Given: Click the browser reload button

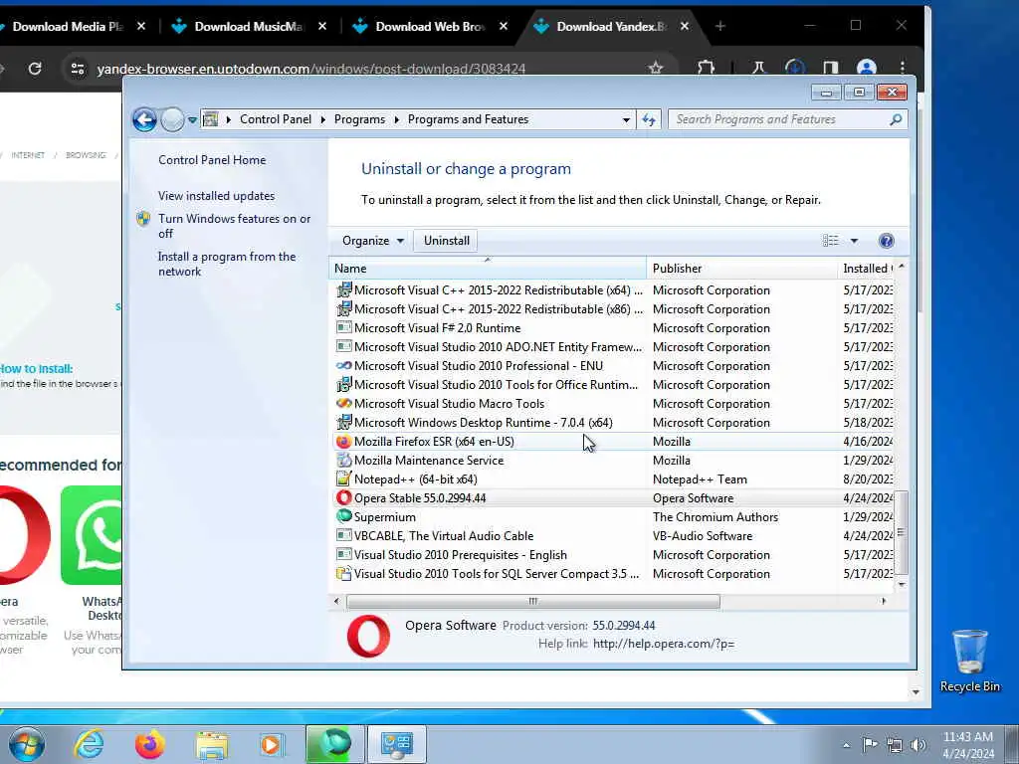Looking at the screenshot, I should pos(35,69).
